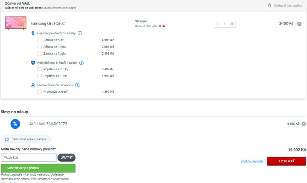This screenshot has height=183, width=307.
Task: Check the Prodloužit vrácení option
Action: coord(39,92)
